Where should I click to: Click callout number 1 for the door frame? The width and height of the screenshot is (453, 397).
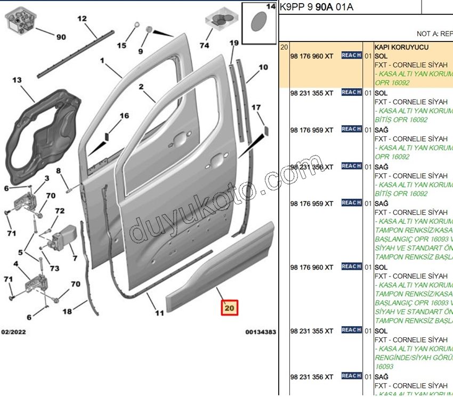(102, 61)
